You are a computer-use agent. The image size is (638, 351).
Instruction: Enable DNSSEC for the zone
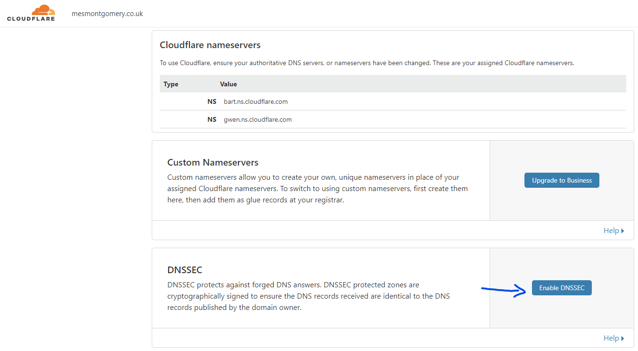(562, 288)
